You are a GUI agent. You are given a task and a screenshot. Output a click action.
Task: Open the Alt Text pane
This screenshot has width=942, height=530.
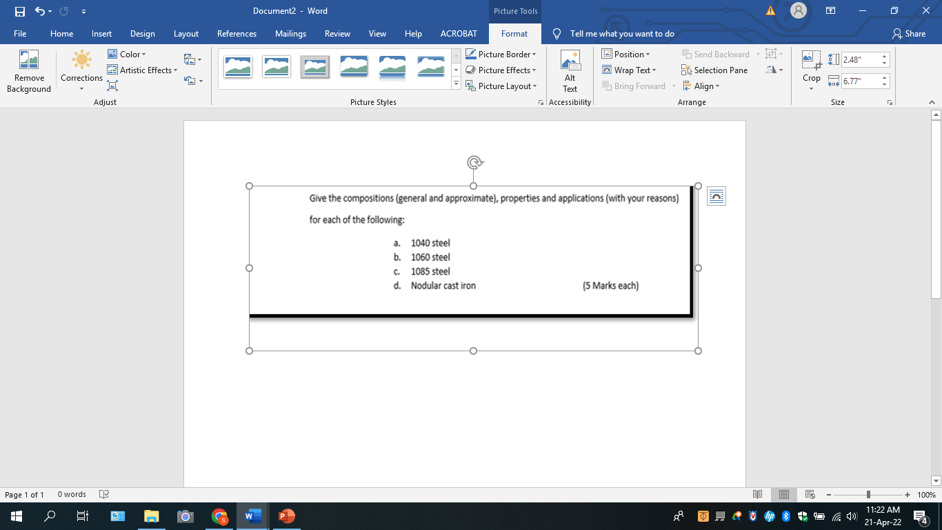(570, 71)
